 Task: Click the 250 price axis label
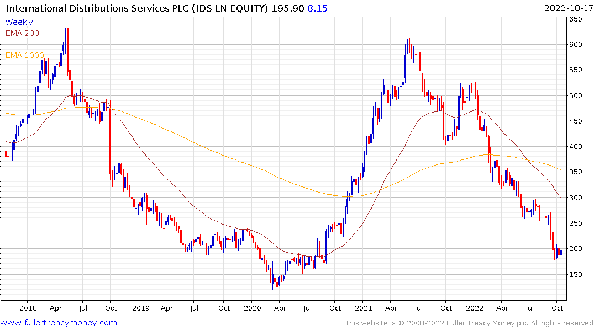tap(575, 223)
